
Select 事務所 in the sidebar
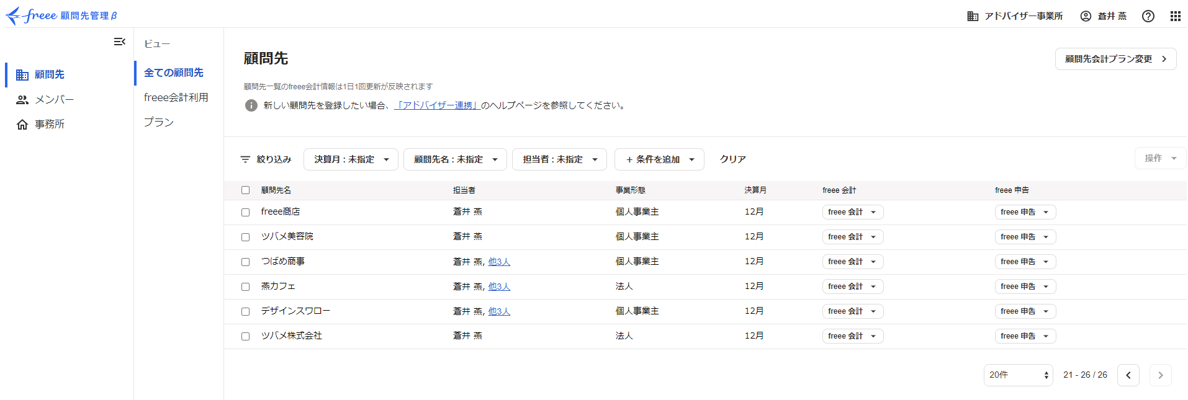tap(50, 125)
